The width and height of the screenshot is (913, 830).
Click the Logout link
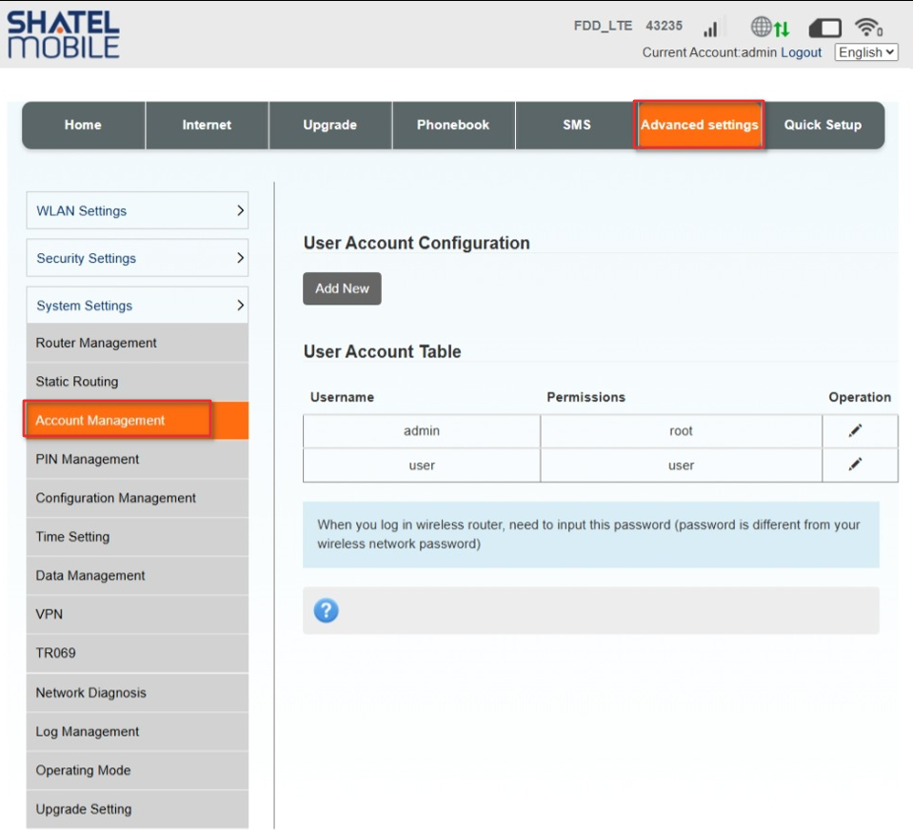click(801, 52)
